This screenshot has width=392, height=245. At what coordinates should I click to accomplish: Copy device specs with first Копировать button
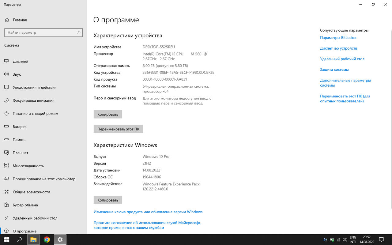108,114
